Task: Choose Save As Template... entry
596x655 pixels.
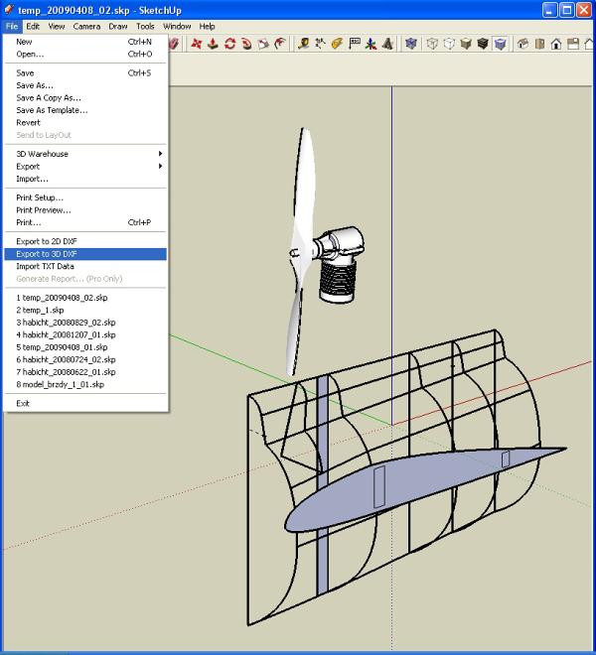Action: tap(85, 110)
